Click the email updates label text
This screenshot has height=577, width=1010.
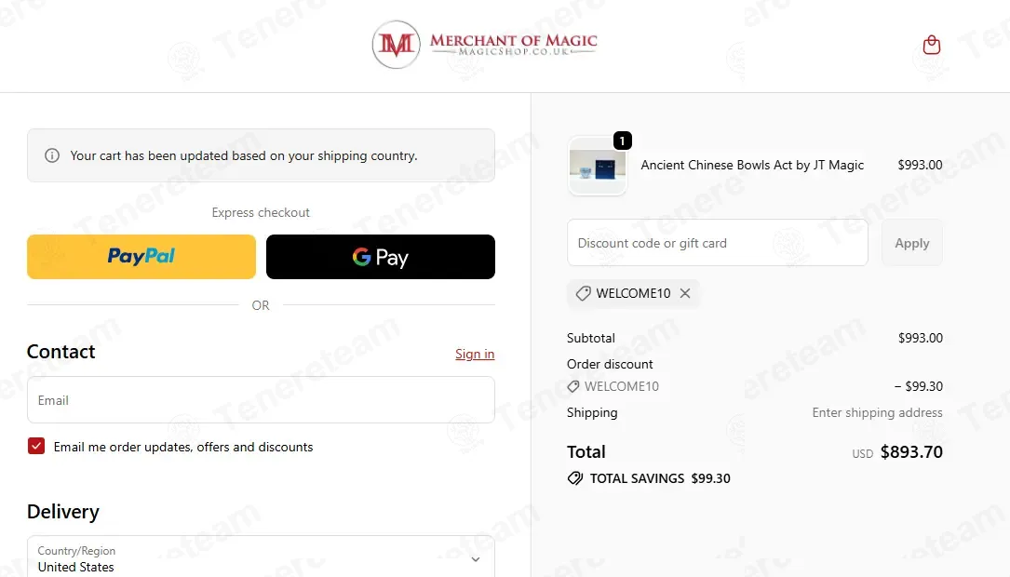tap(183, 447)
